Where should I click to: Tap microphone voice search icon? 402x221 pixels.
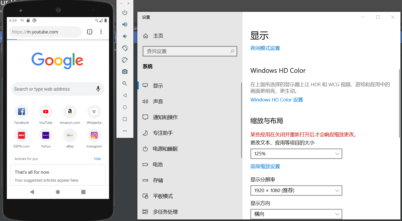(98, 89)
